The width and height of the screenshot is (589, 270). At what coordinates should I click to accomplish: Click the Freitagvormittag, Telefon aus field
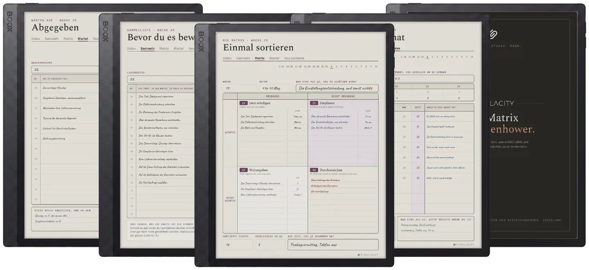tap(333, 245)
